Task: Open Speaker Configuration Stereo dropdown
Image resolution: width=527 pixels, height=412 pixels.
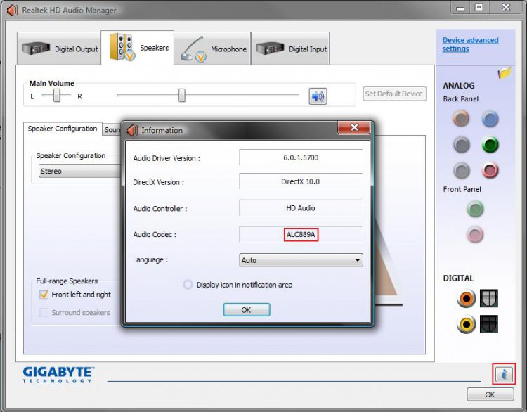Action: tap(79, 171)
